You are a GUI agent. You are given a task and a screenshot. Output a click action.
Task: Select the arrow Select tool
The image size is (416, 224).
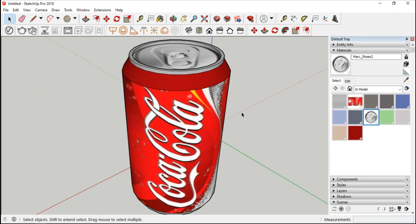[9, 19]
